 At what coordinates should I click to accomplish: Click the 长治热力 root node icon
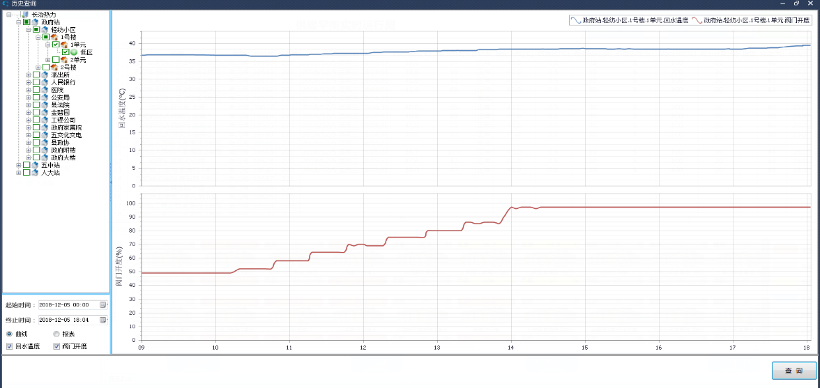coord(25,15)
